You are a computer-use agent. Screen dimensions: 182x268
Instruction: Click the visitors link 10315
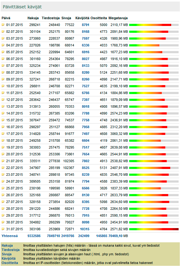coord(85,229)
